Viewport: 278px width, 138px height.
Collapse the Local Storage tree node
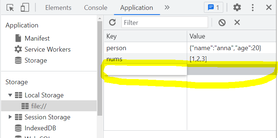click(x=10, y=95)
